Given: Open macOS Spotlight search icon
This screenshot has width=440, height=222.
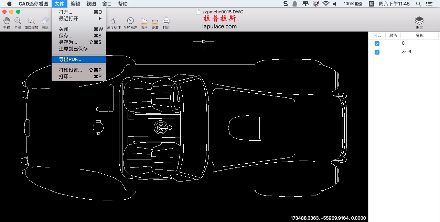Looking at the screenshot, I should [x=418, y=4].
